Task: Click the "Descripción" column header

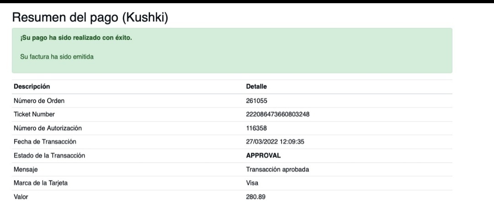Action: tap(32, 86)
